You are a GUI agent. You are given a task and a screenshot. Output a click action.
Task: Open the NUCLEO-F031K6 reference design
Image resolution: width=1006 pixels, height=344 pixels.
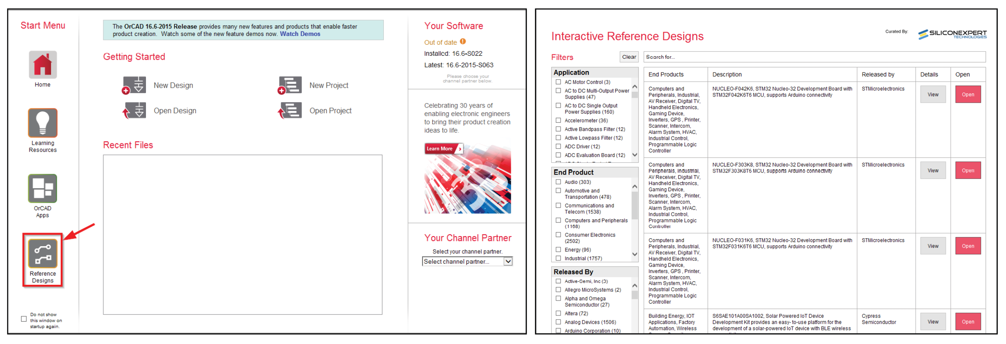point(968,246)
